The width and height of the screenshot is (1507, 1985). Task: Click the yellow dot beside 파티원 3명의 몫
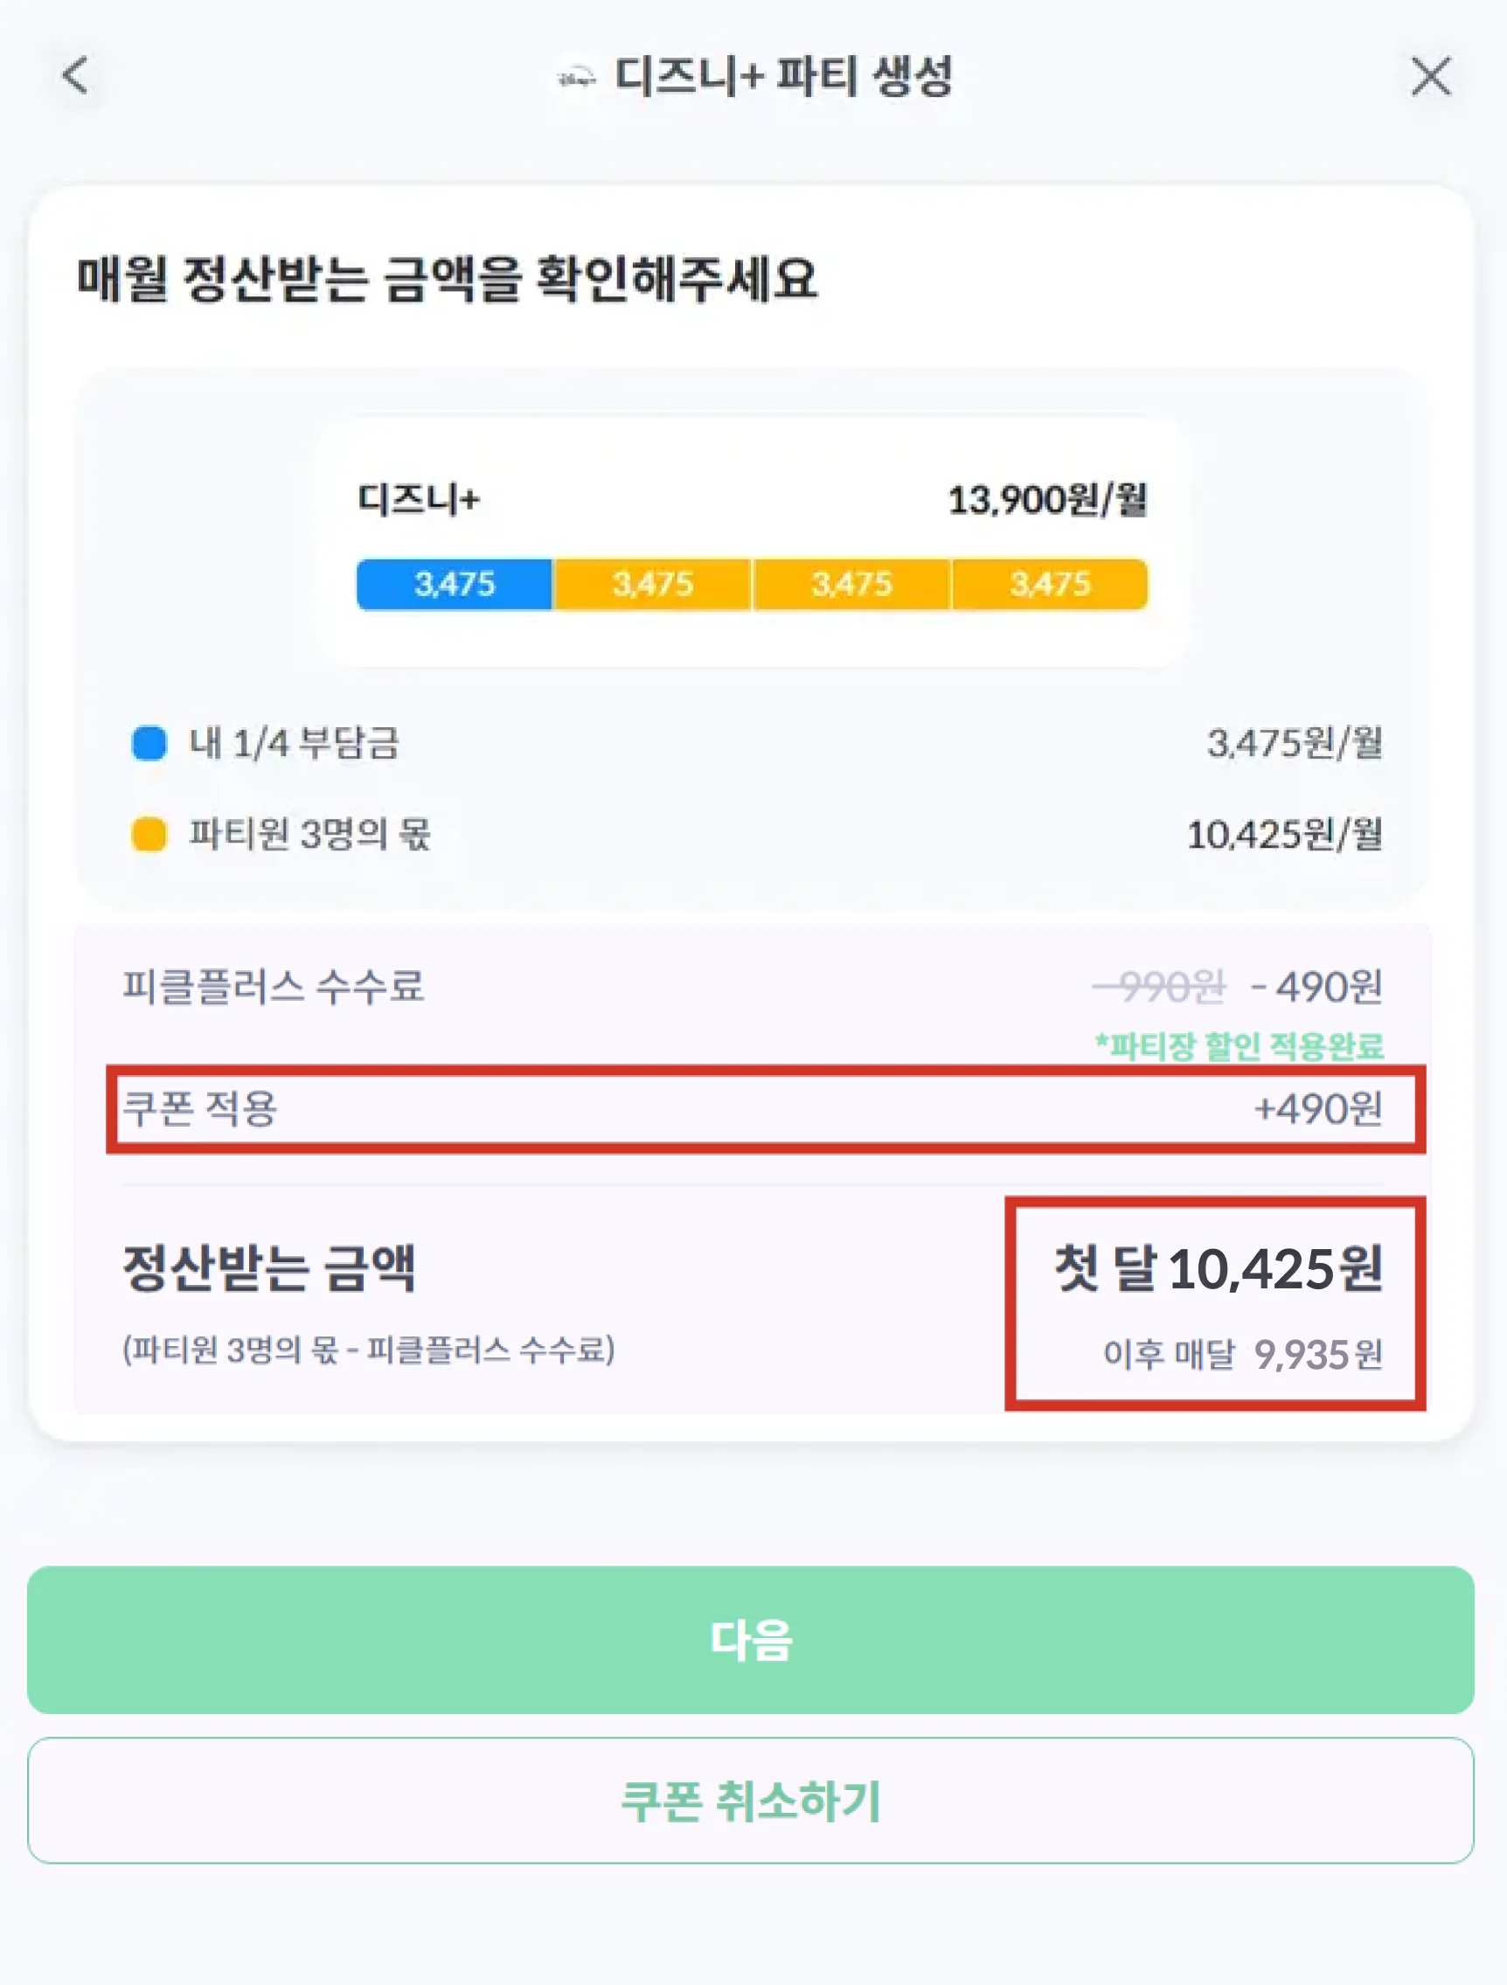point(149,834)
